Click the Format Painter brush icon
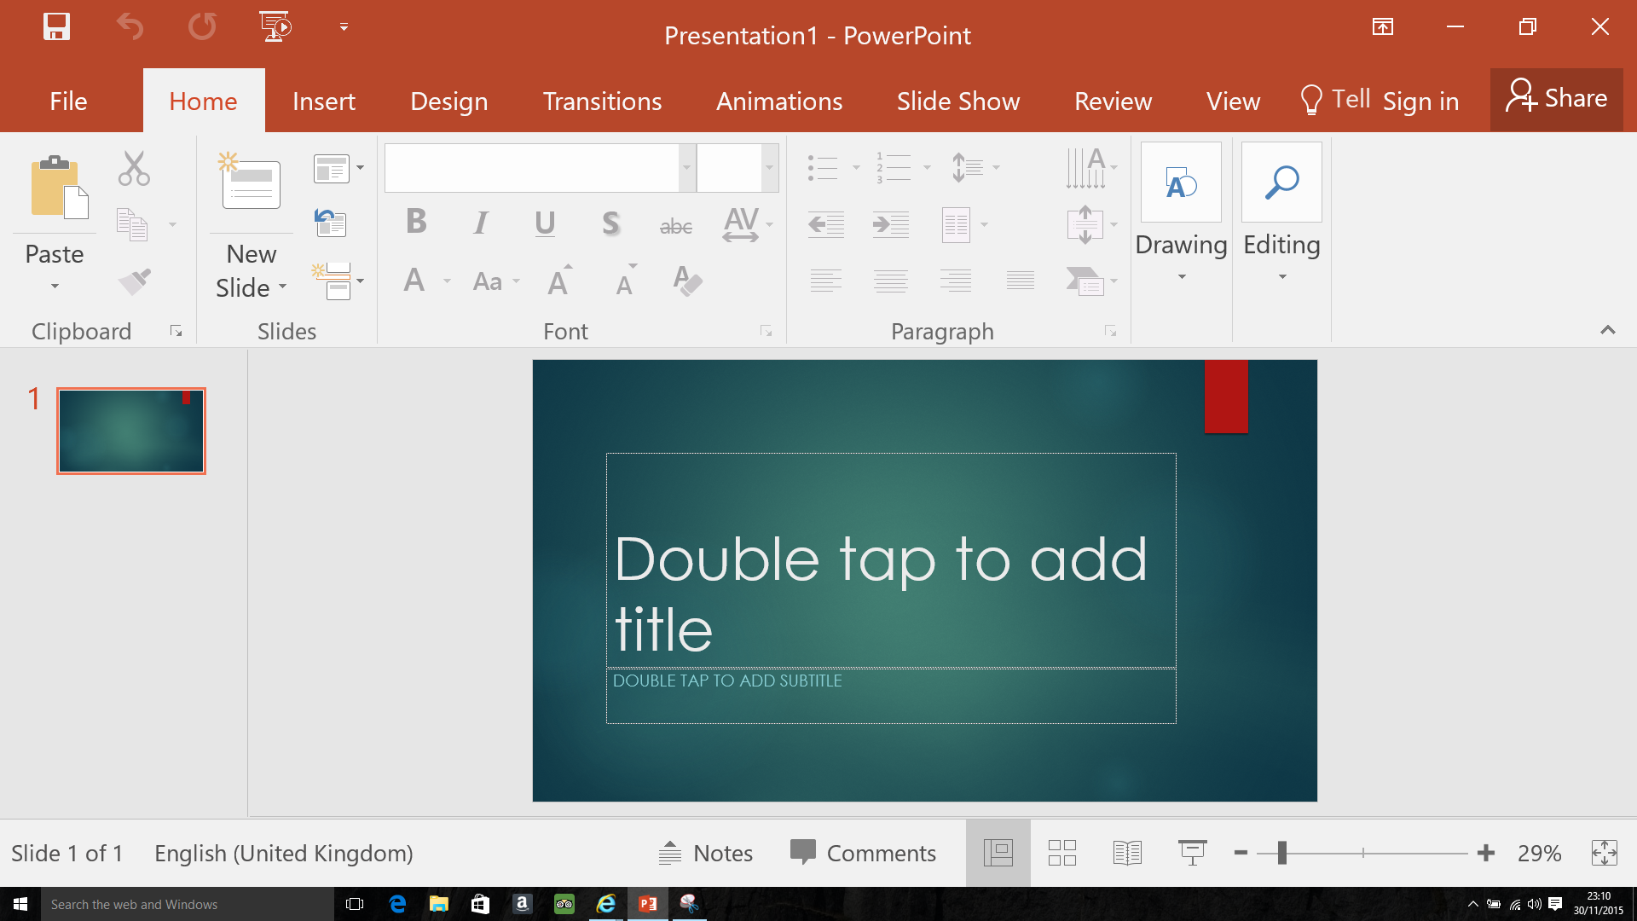This screenshot has width=1637, height=921. [x=134, y=281]
